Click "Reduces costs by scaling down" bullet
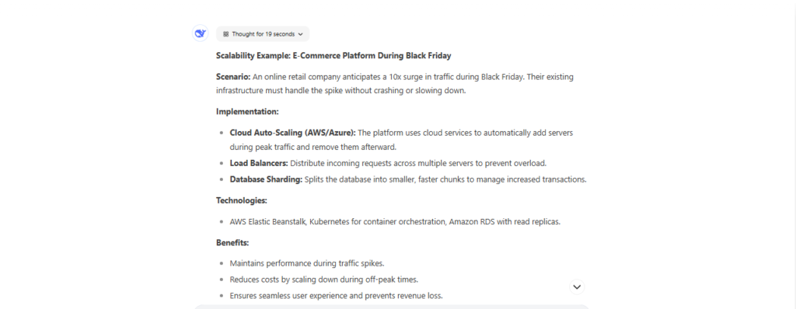Viewport: 796px width, 309px height. click(324, 279)
